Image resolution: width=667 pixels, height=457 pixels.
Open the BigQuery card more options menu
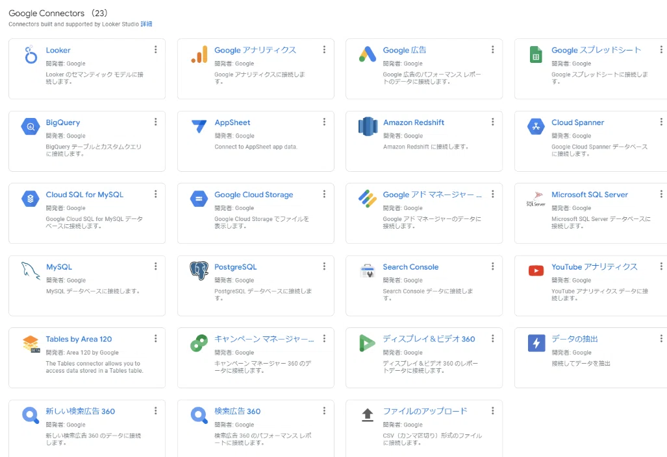pos(156,122)
